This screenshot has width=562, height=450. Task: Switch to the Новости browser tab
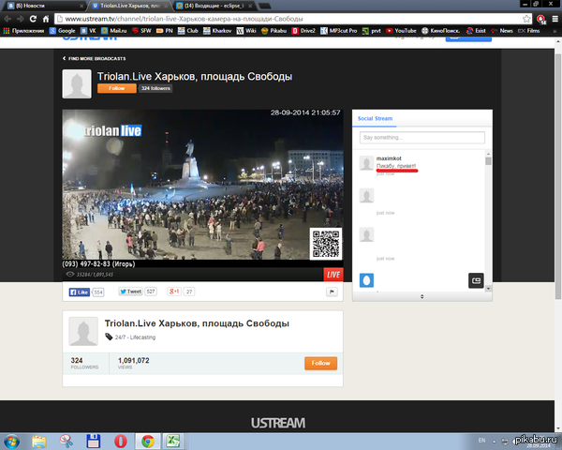click(39, 5)
